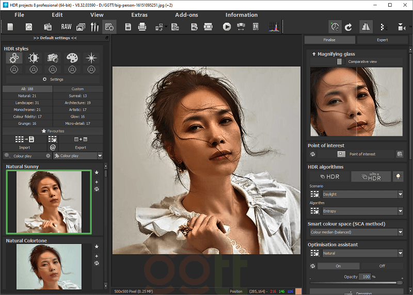Screen dimensions: 413x295
Task: Open the Extras menu
Action: coord(139,15)
